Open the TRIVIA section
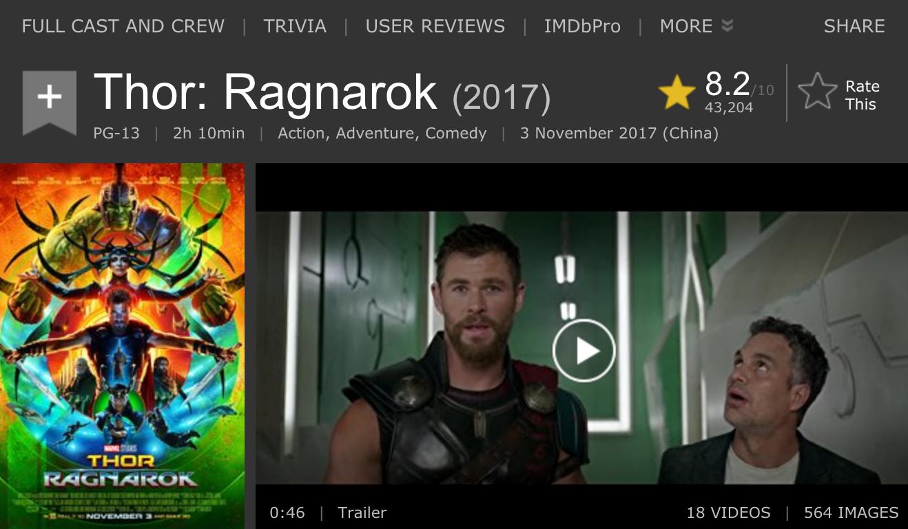 click(296, 26)
